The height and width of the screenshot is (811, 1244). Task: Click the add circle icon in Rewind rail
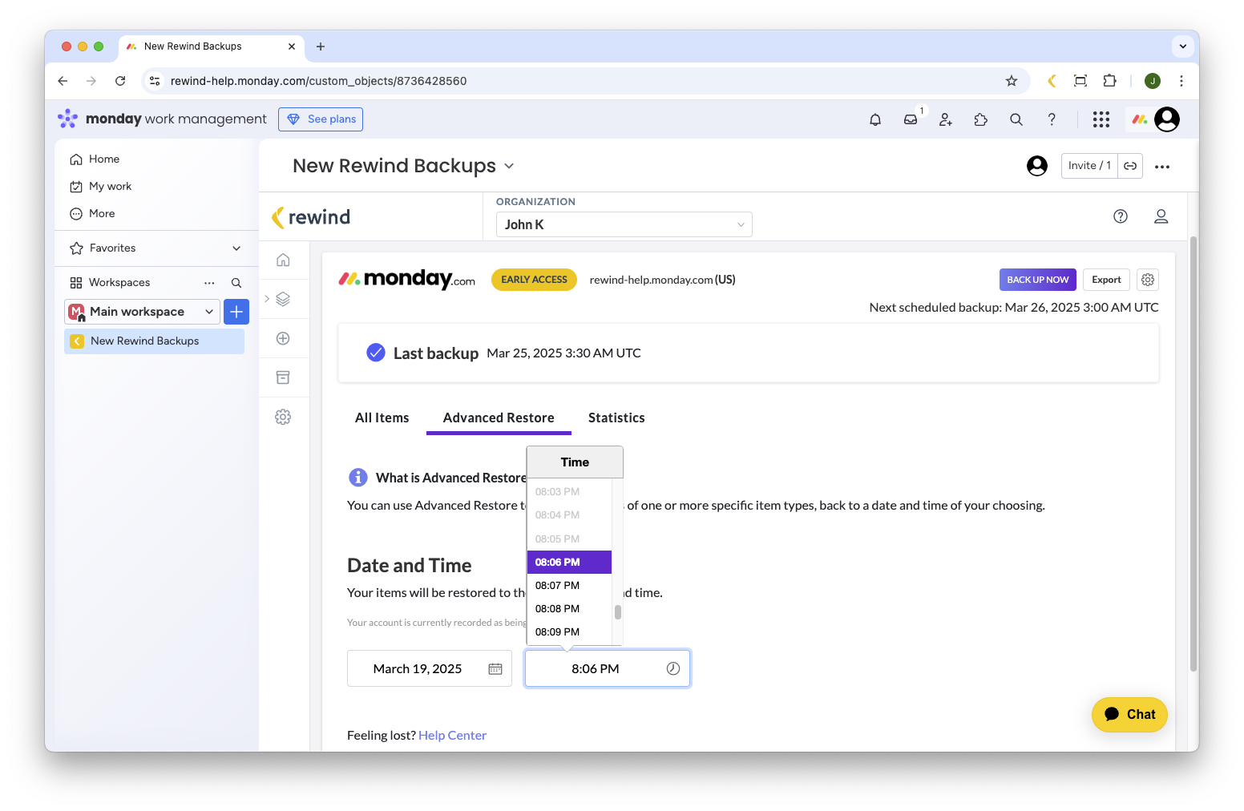pos(283,338)
